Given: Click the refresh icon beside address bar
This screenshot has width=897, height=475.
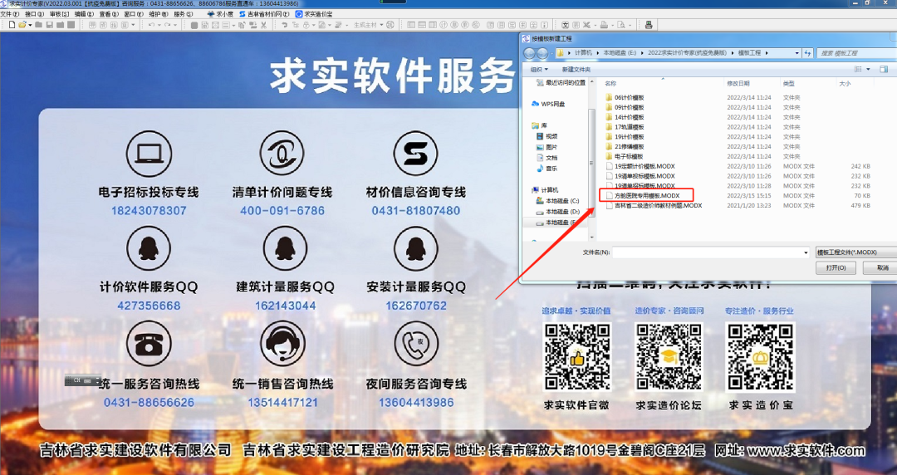Looking at the screenshot, I should pos(808,52).
